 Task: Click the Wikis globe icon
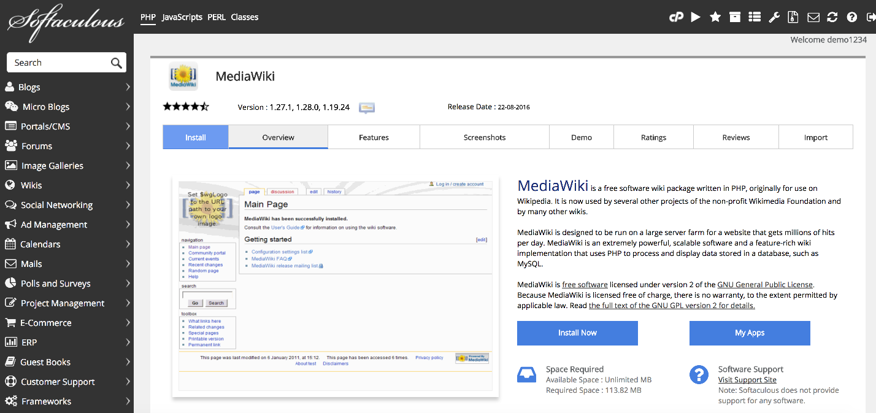[10, 185]
